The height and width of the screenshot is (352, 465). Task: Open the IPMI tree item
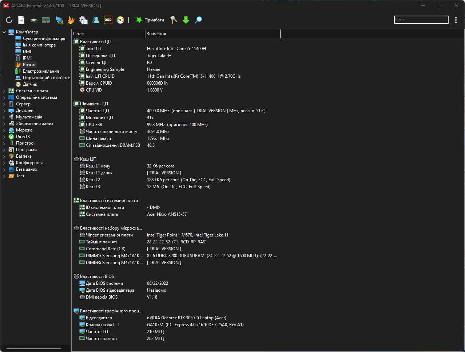[x=27, y=58]
